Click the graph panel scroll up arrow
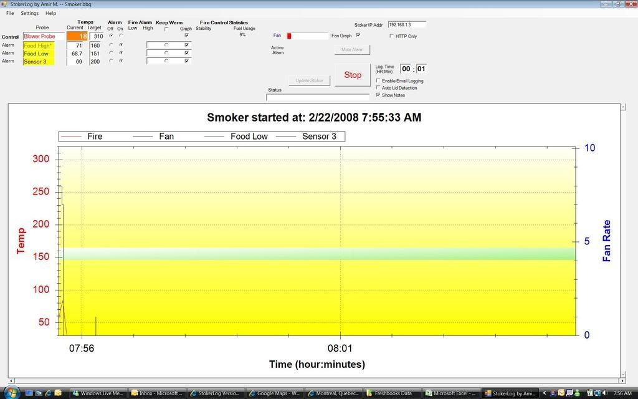 click(x=622, y=107)
